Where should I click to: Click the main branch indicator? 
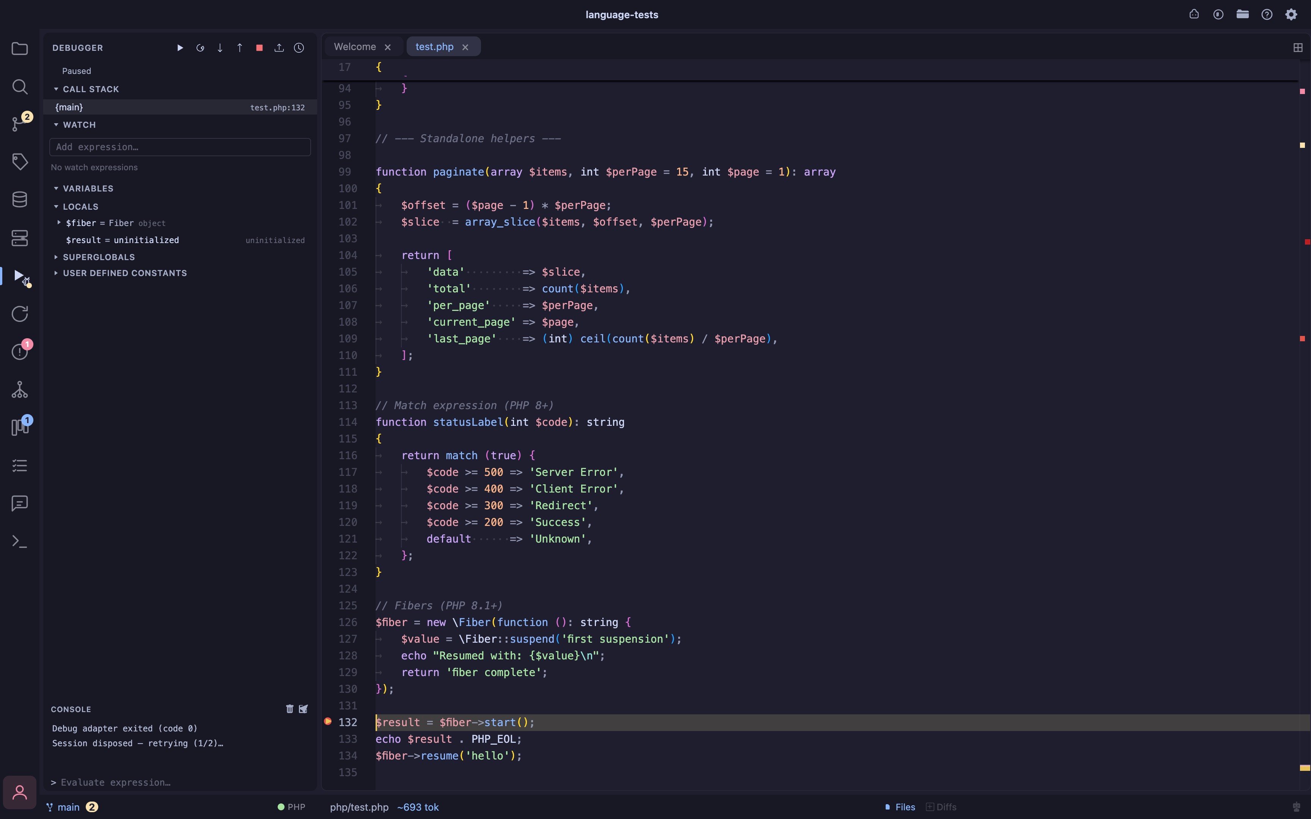pyautogui.click(x=63, y=807)
